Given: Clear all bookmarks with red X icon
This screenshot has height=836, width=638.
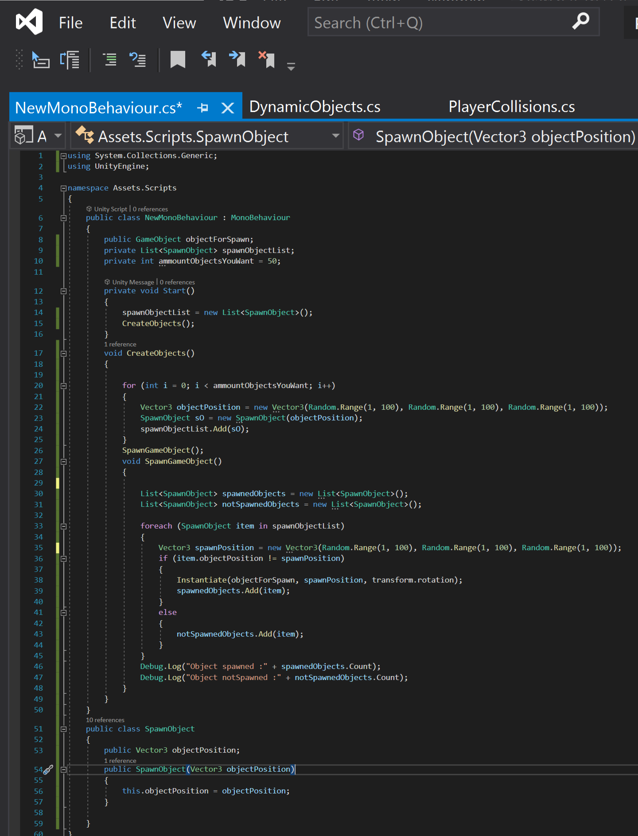Looking at the screenshot, I should (x=267, y=59).
